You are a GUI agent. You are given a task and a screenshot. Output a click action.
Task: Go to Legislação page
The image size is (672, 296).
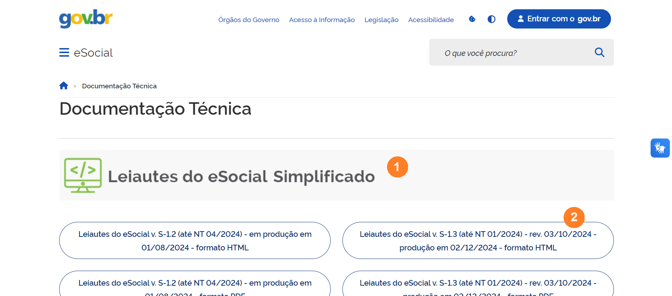(381, 20)
